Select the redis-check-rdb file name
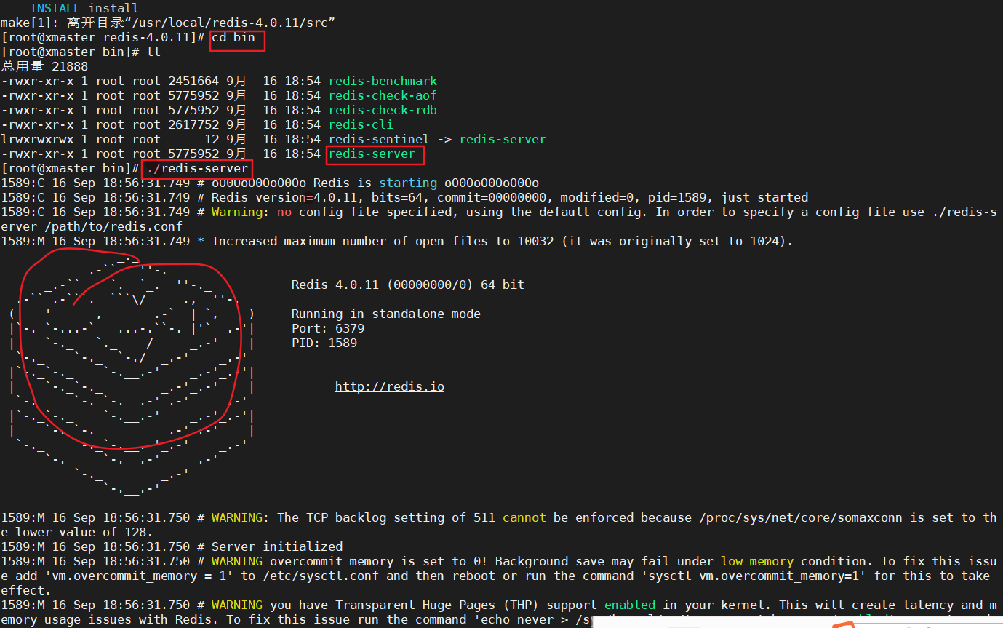 click(383, 110)
